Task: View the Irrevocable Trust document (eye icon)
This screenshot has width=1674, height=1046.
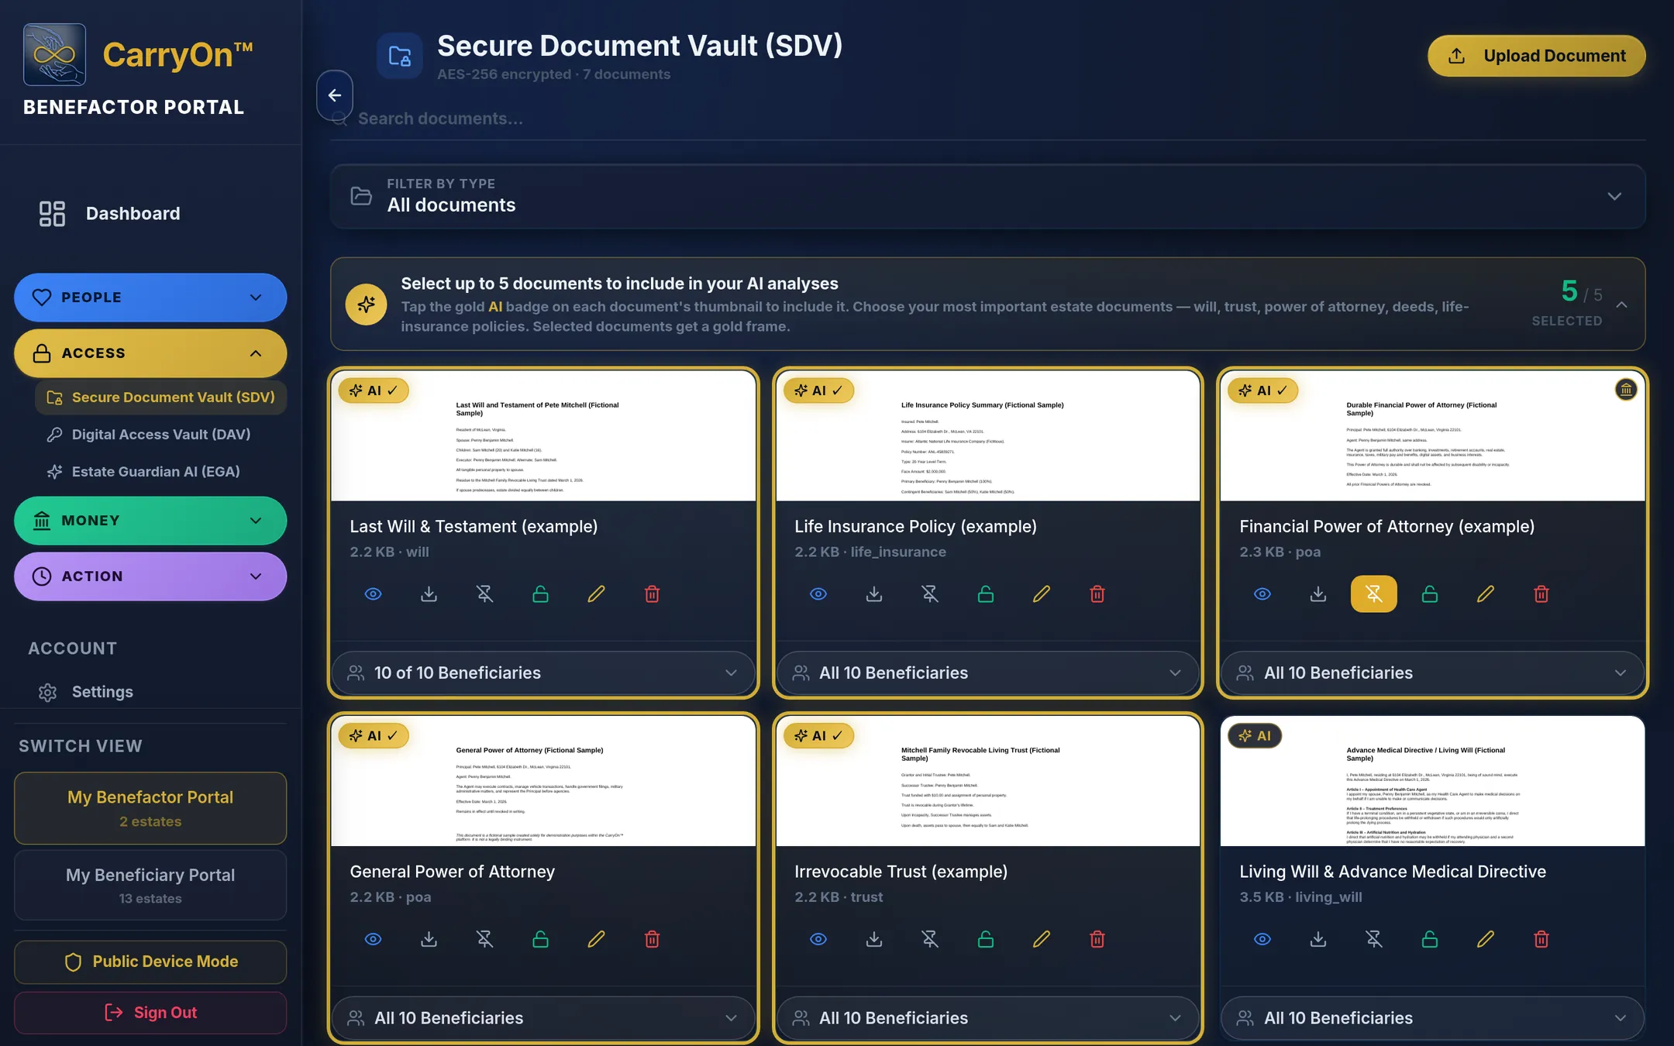Action: click(x=818, y=939)
